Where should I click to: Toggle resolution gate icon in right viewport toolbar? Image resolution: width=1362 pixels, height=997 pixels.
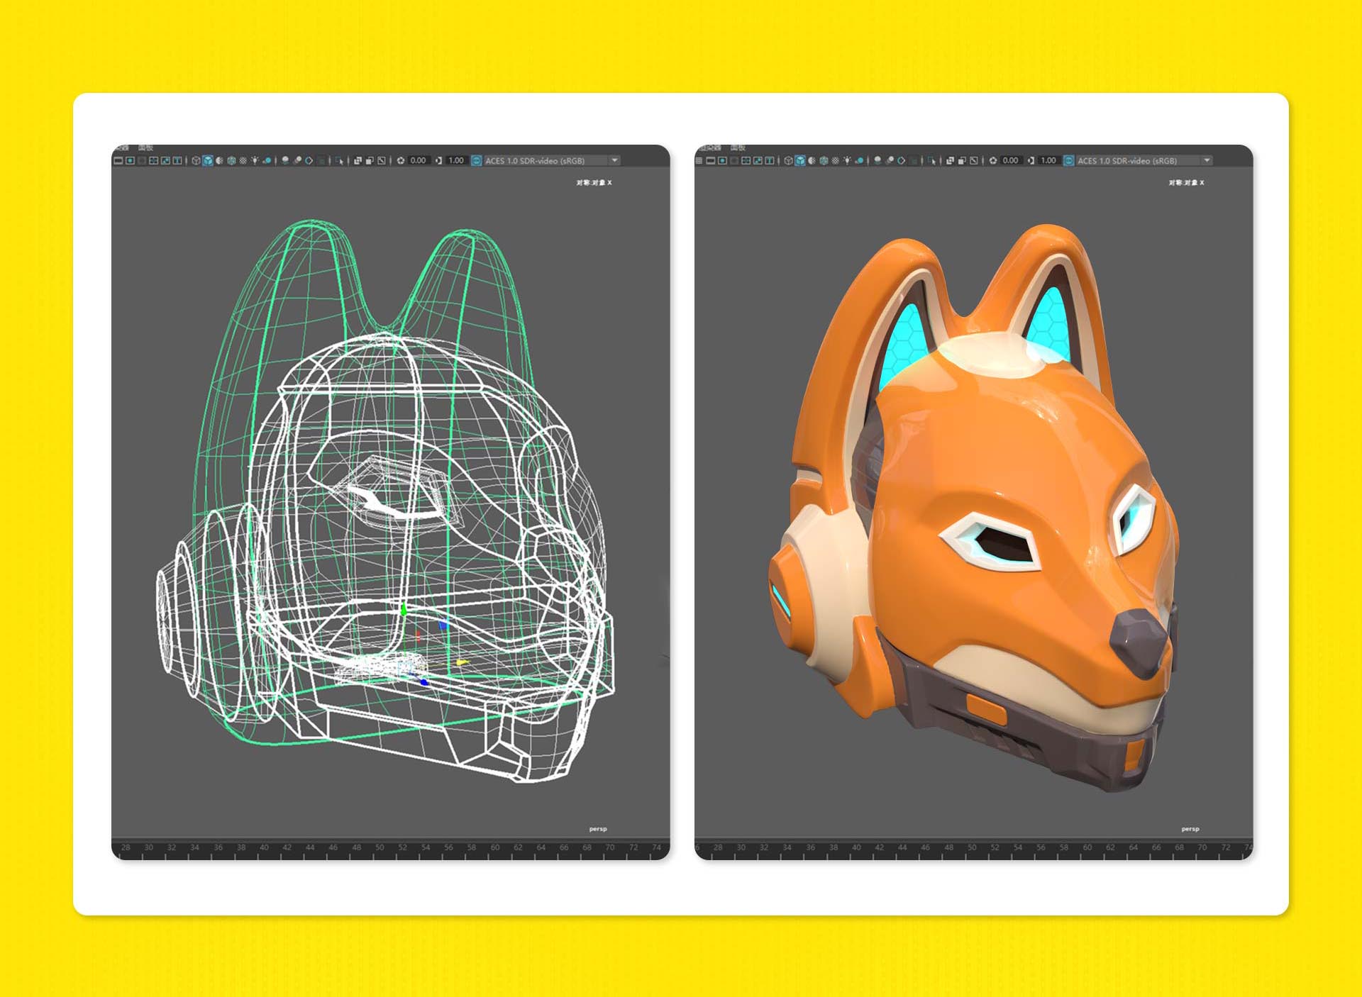pos(722,160)
